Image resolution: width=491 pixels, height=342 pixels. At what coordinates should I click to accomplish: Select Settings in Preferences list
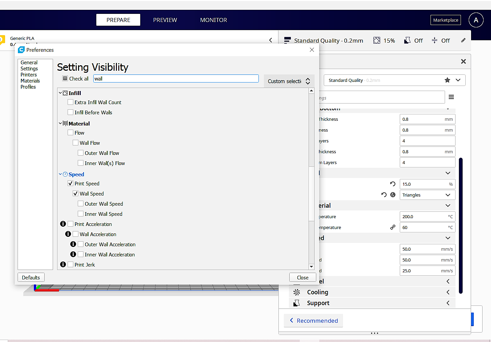point(29,69)
